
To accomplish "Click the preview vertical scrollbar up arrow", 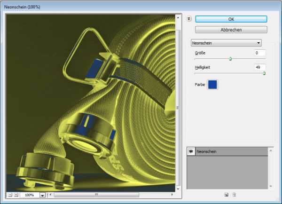I will [178, 17].
